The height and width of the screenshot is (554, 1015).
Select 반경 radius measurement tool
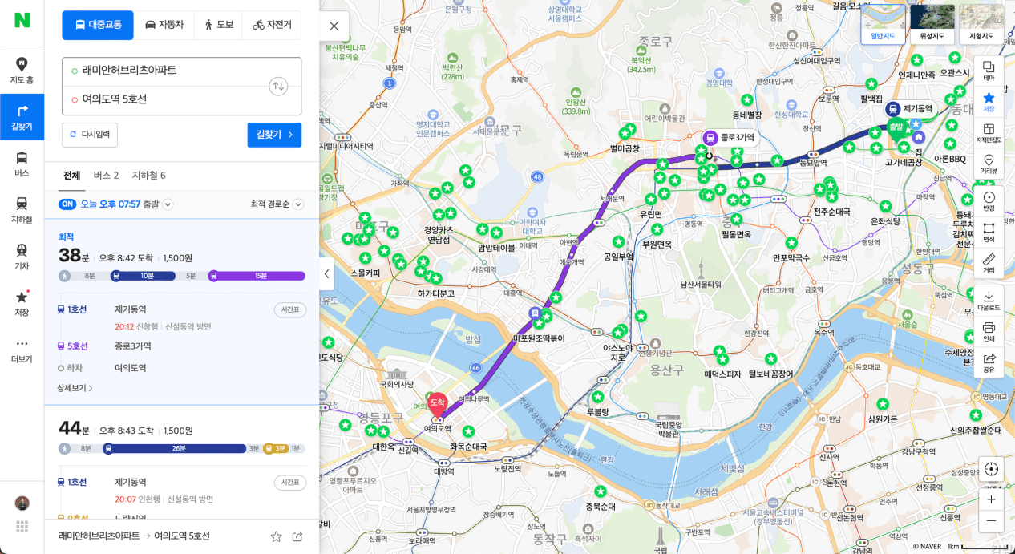pyautogui.click(x=989, y=201)
